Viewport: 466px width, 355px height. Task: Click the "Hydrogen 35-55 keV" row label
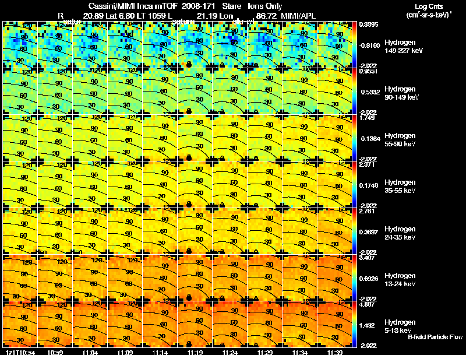click(x=400, y=187)
